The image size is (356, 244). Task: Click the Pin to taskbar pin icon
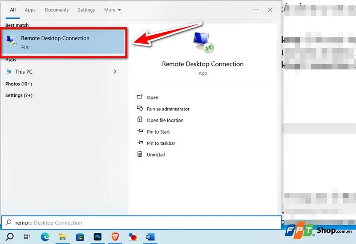click(x=140, y=142)
